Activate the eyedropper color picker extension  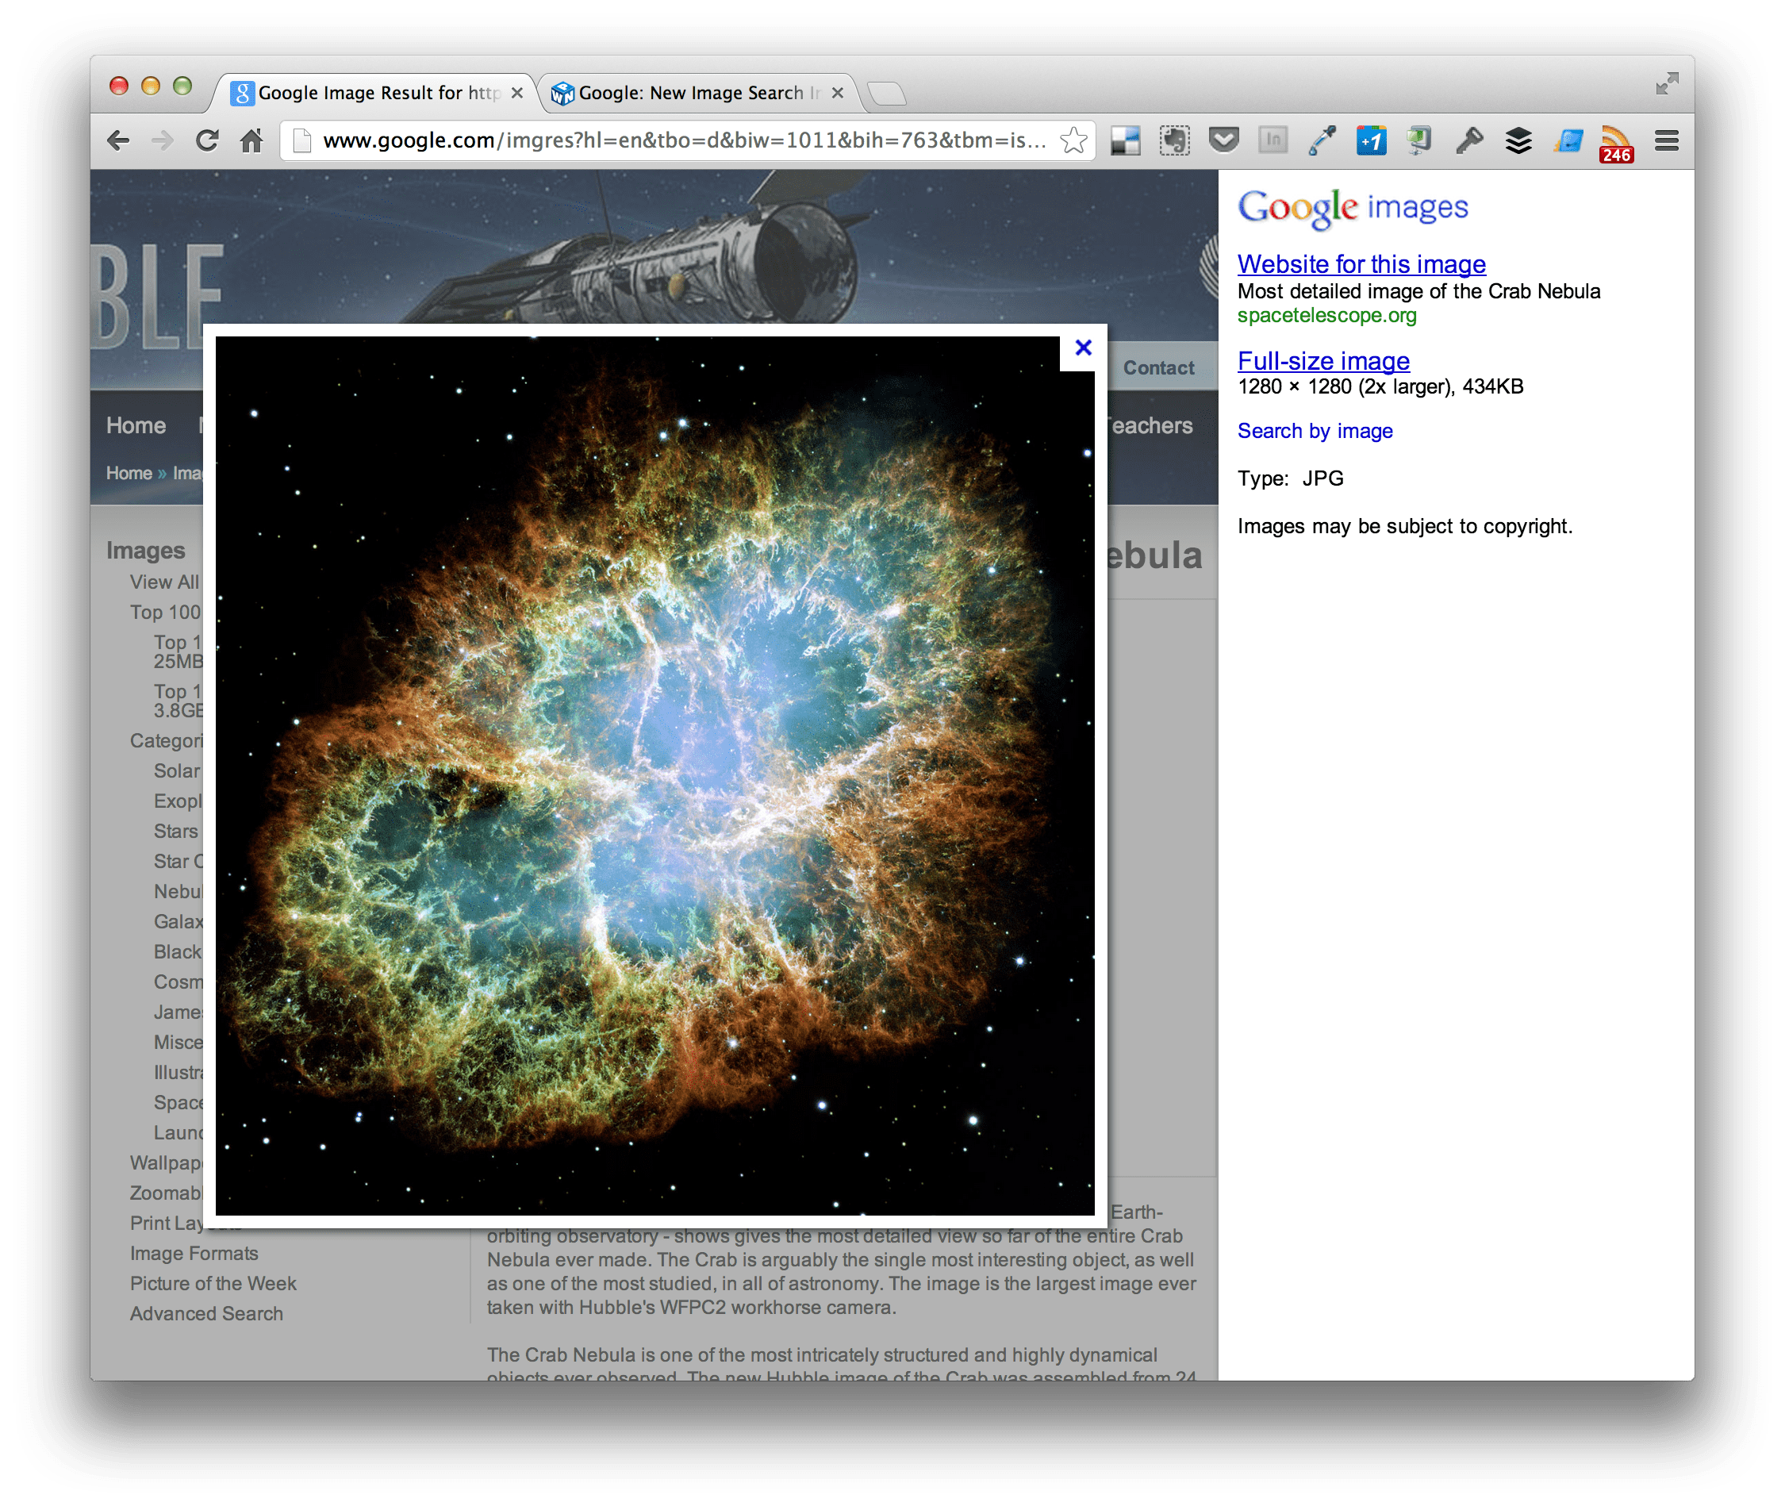click(1322, 140)
